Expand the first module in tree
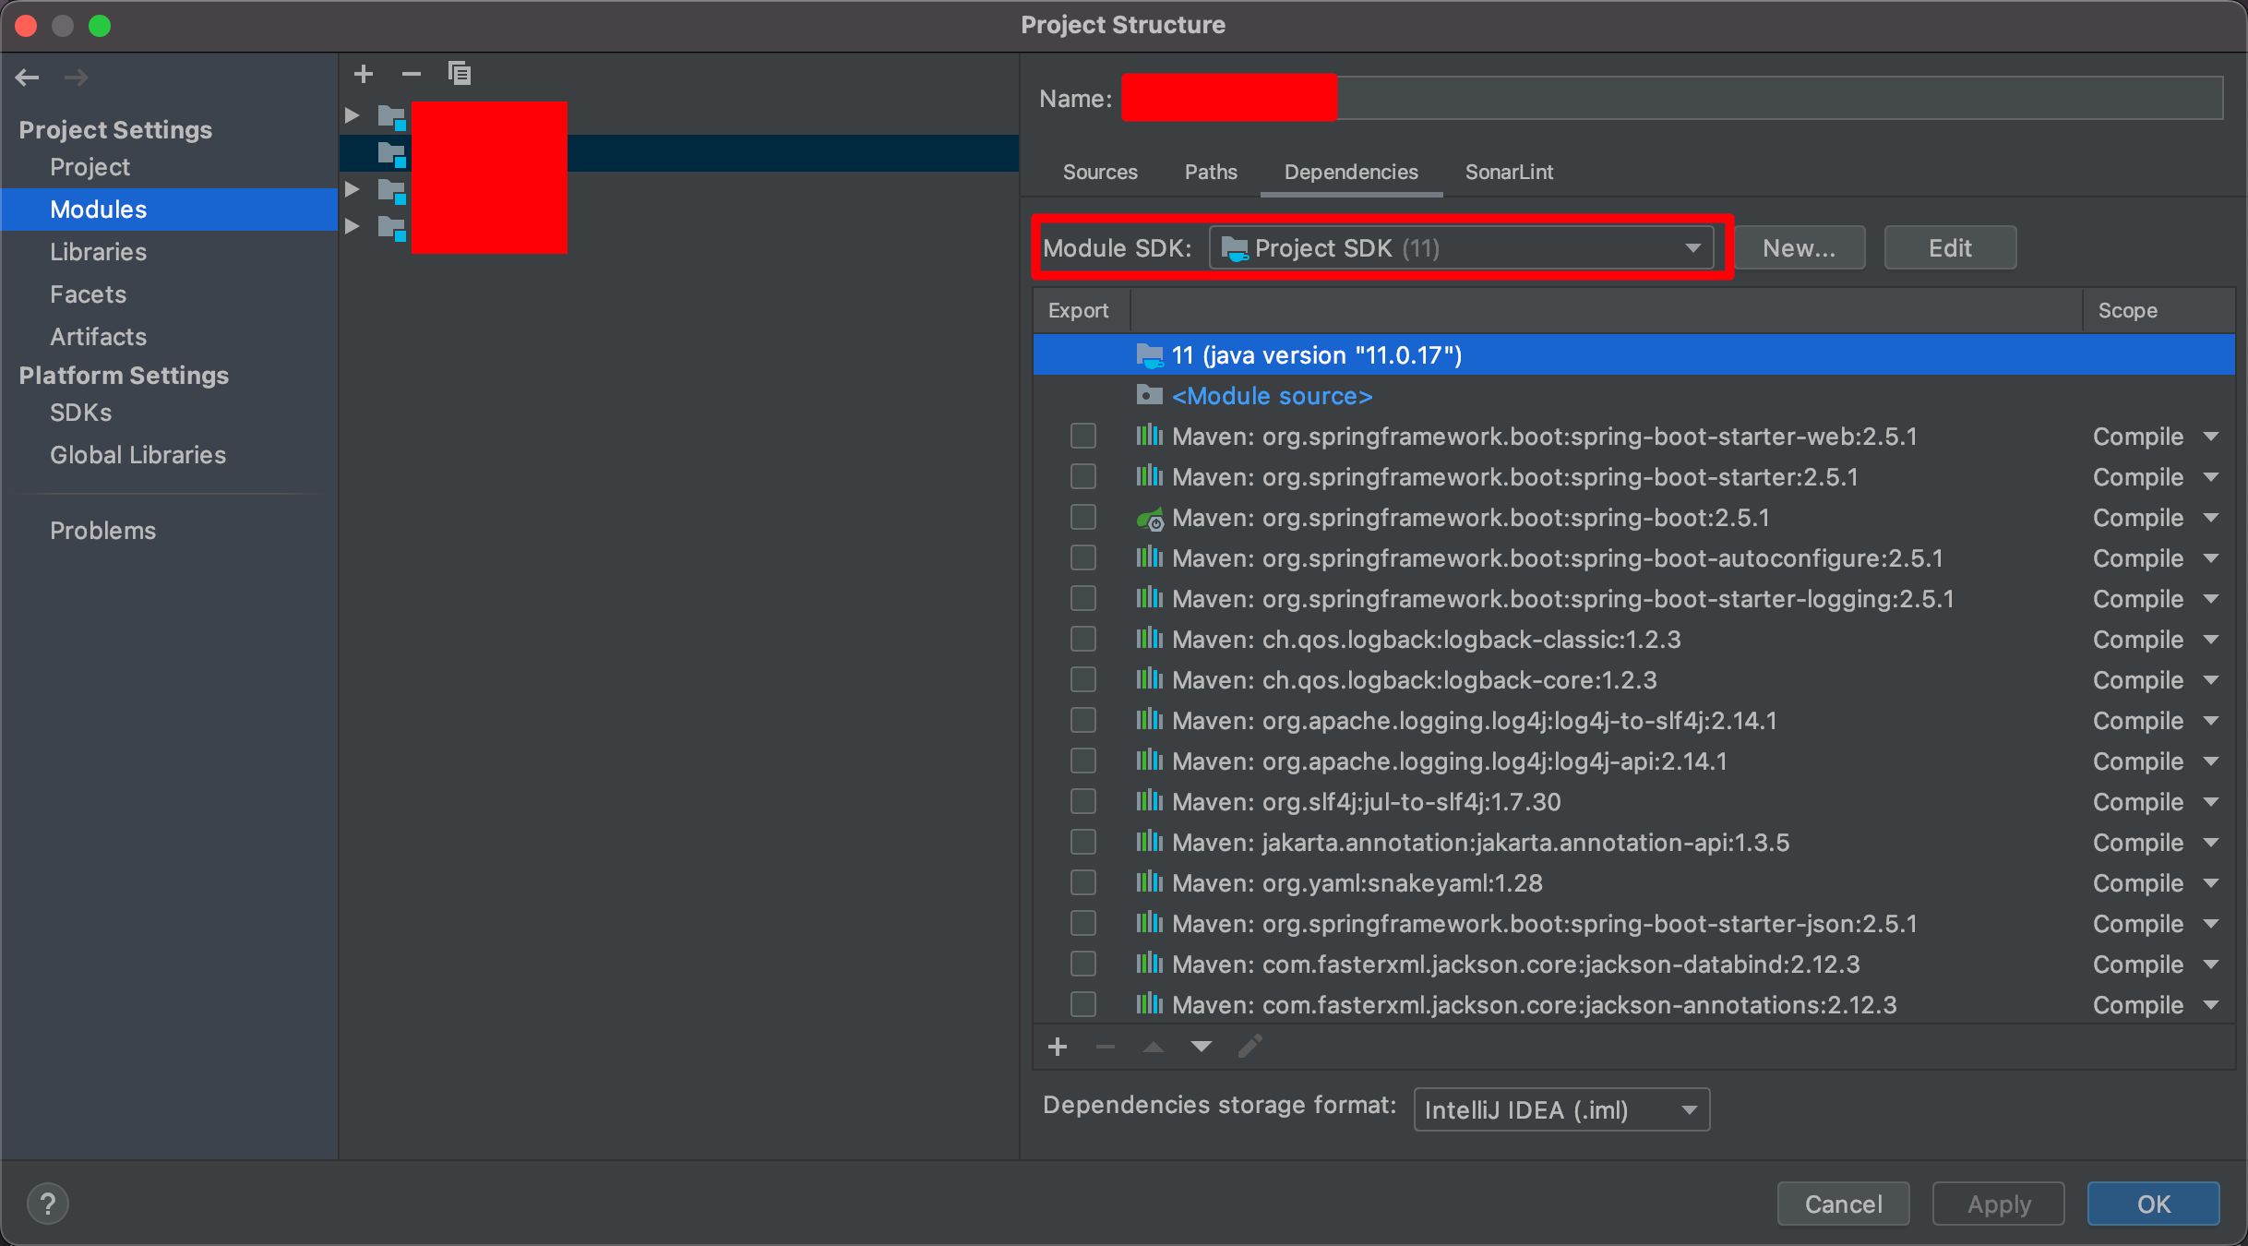The image size is (2248, 1246). tap(352, 115)
